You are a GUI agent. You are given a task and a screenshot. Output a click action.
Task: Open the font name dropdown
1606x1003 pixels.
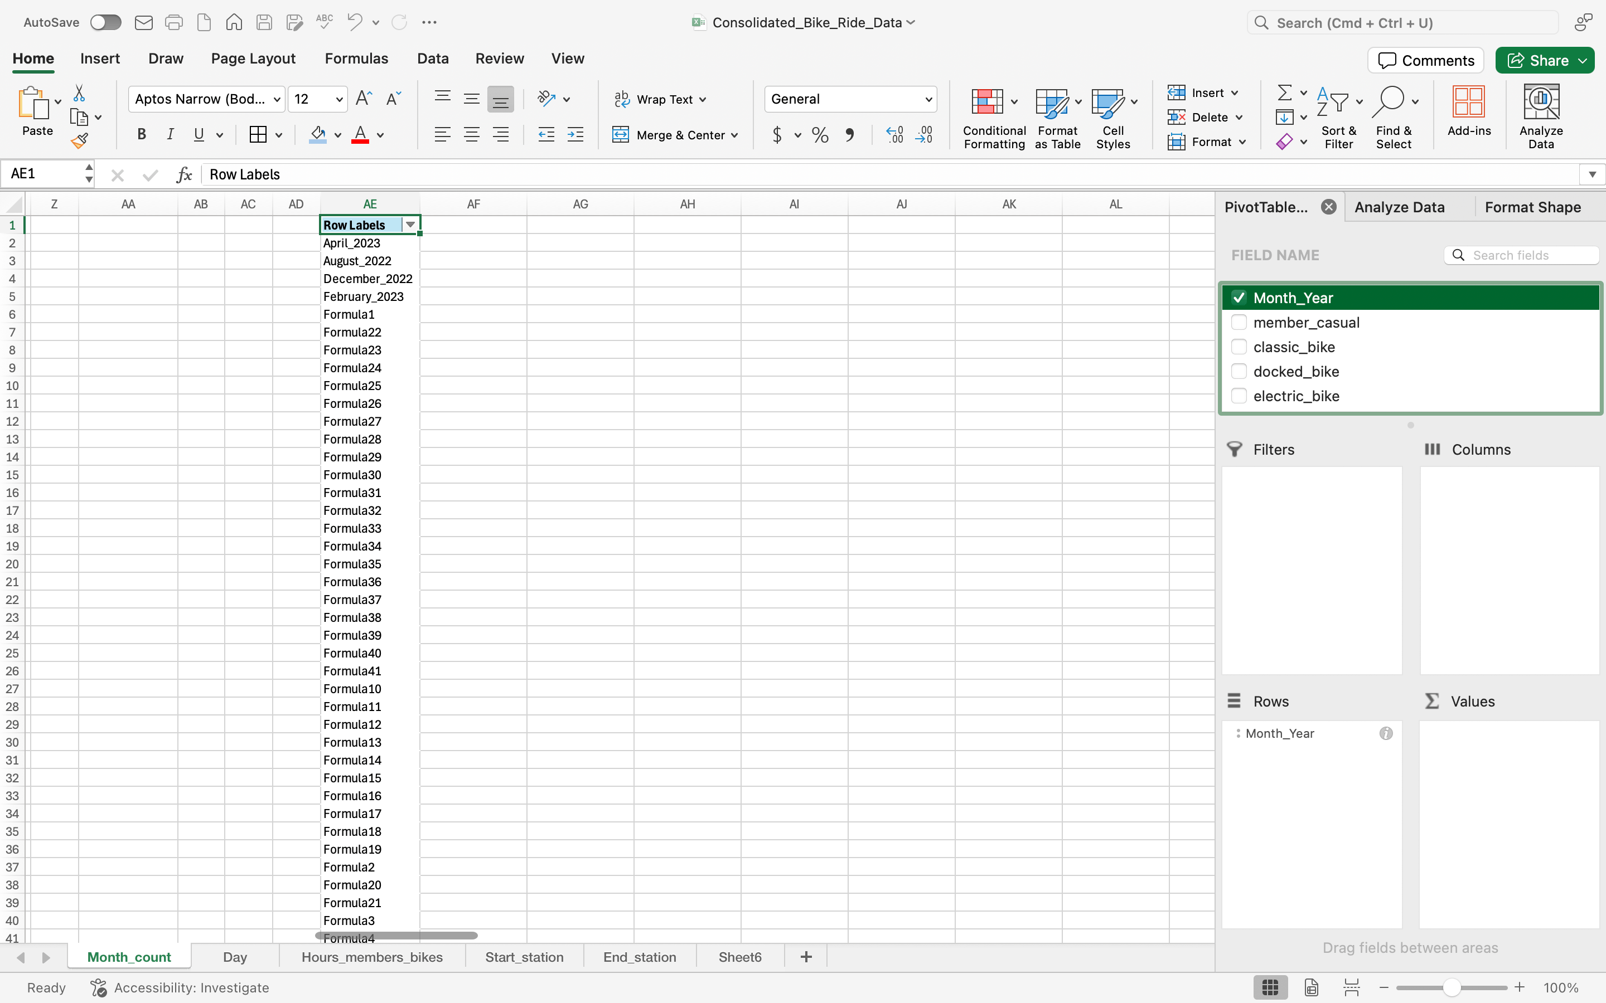point(277,100)
